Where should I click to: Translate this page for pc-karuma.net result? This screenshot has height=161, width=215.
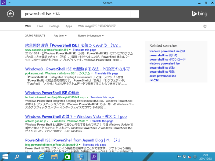click(106, 73)
